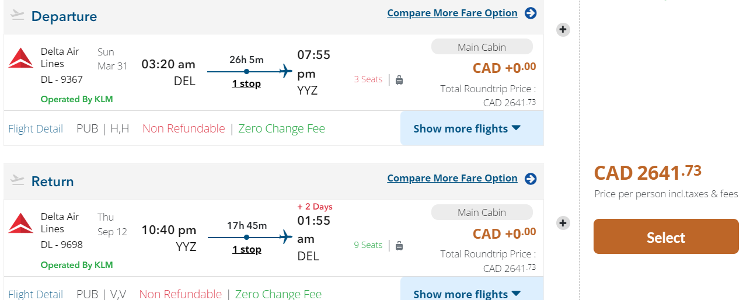Image resolution: width=750 pixels, height=300 pixels.
Task: Expand the plus icon beside return flight
Action: 563,223
